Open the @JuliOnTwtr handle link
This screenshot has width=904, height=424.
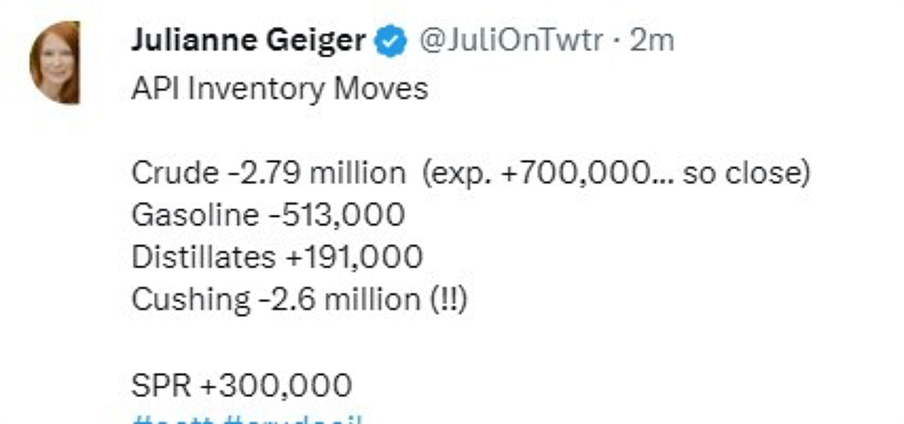[x=513, y=41]
